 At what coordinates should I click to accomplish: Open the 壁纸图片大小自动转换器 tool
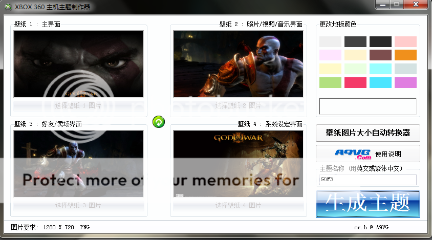coord(368,133)
